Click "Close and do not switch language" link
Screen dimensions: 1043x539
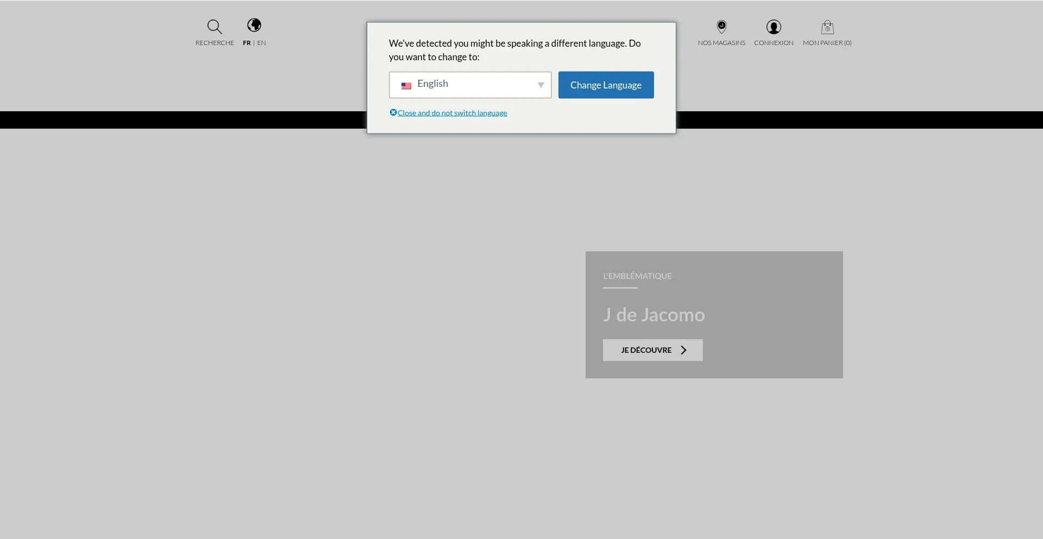pos(452,113)
